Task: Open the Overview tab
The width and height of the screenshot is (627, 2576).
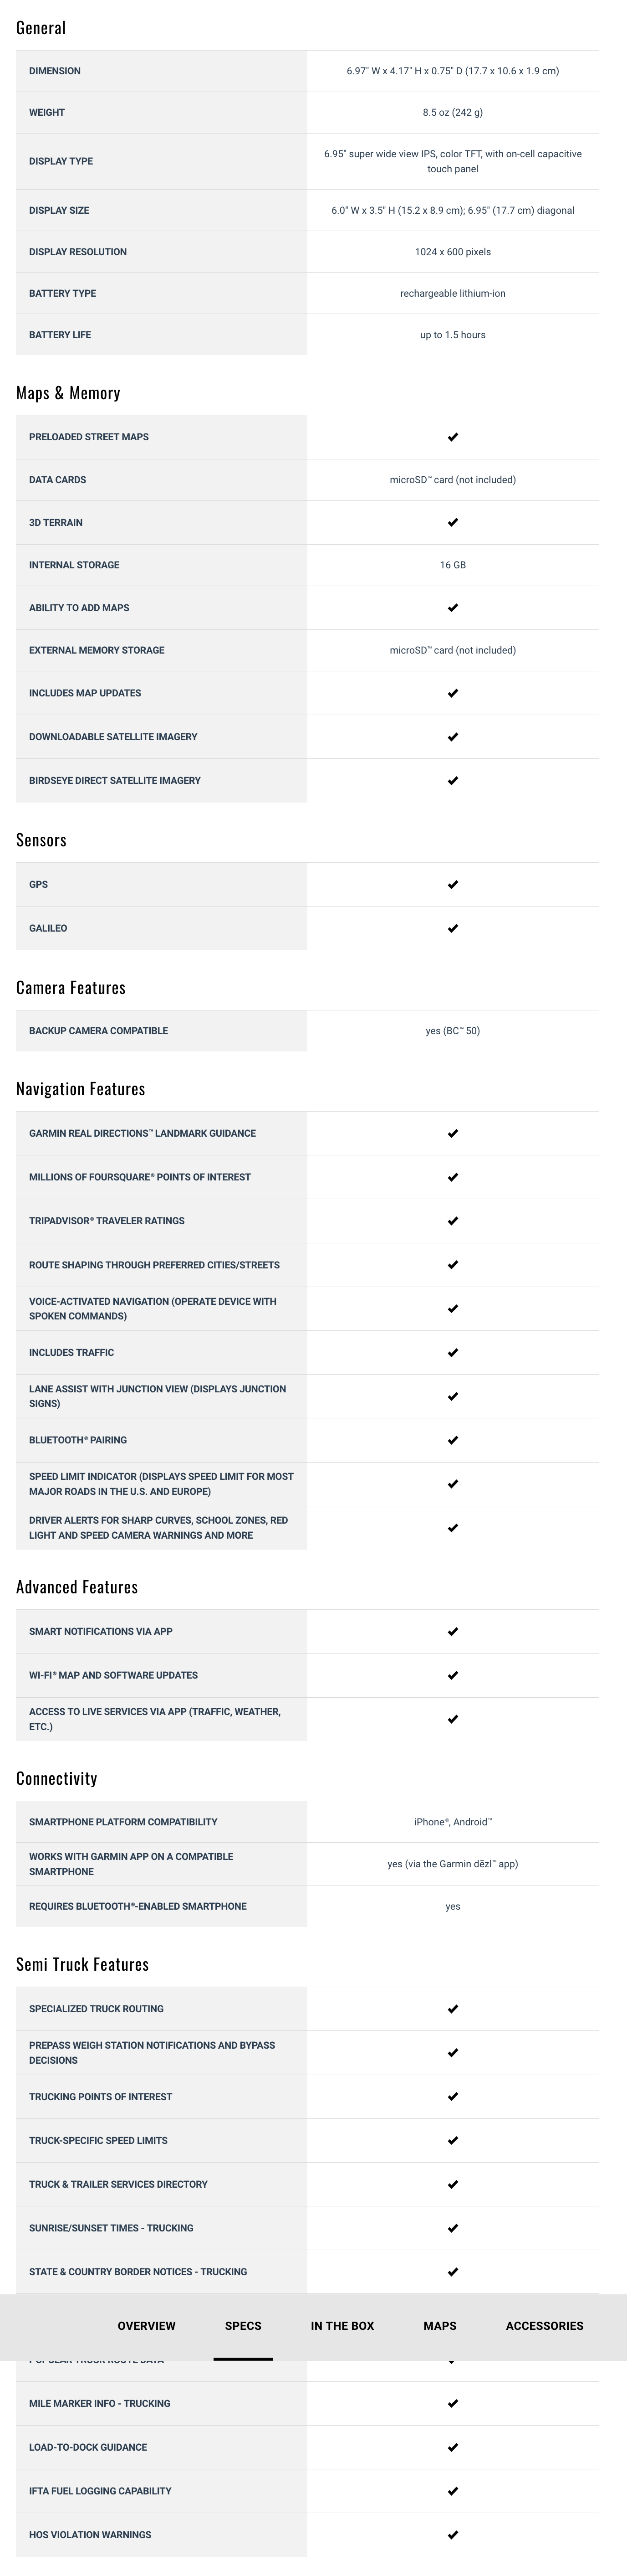Action: 146,2325
